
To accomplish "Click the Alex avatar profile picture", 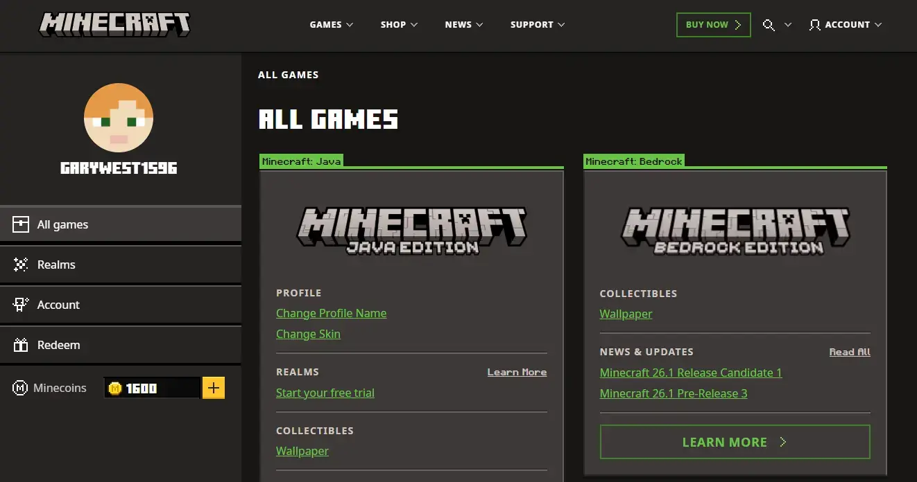I will pos(119,118).
